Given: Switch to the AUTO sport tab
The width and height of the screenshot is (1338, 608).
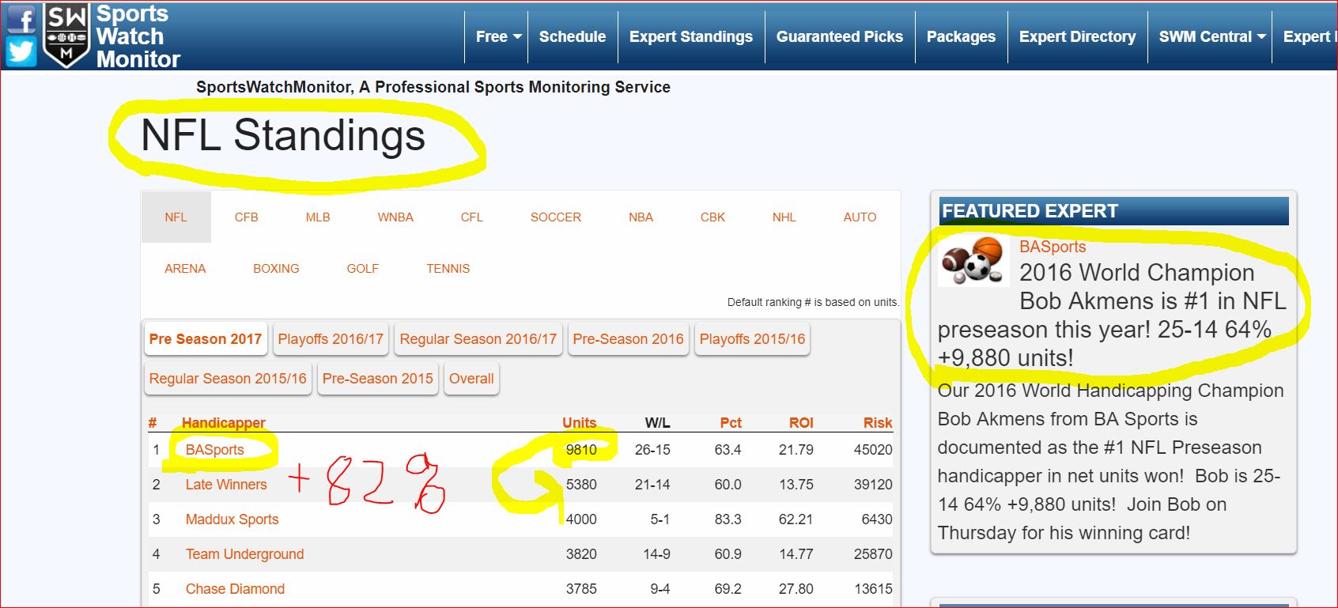Looking at the screenshot, I should (x=860, y=217).
